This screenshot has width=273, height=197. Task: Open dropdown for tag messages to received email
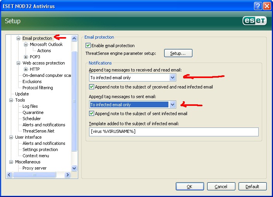(x=172, y=78)
